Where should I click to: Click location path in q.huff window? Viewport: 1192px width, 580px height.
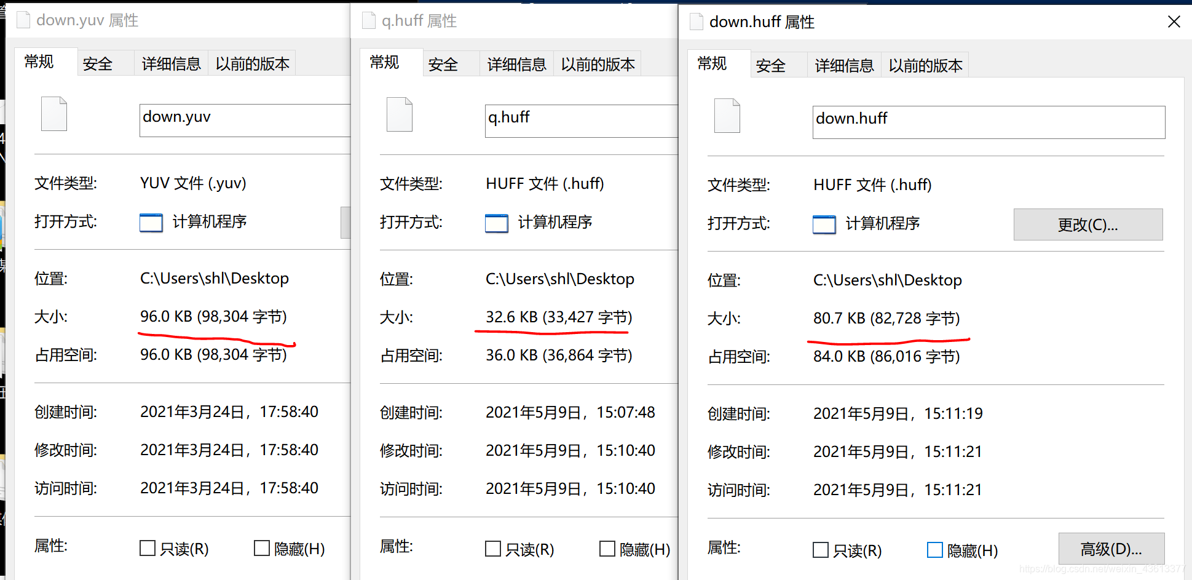click(560, 279)
